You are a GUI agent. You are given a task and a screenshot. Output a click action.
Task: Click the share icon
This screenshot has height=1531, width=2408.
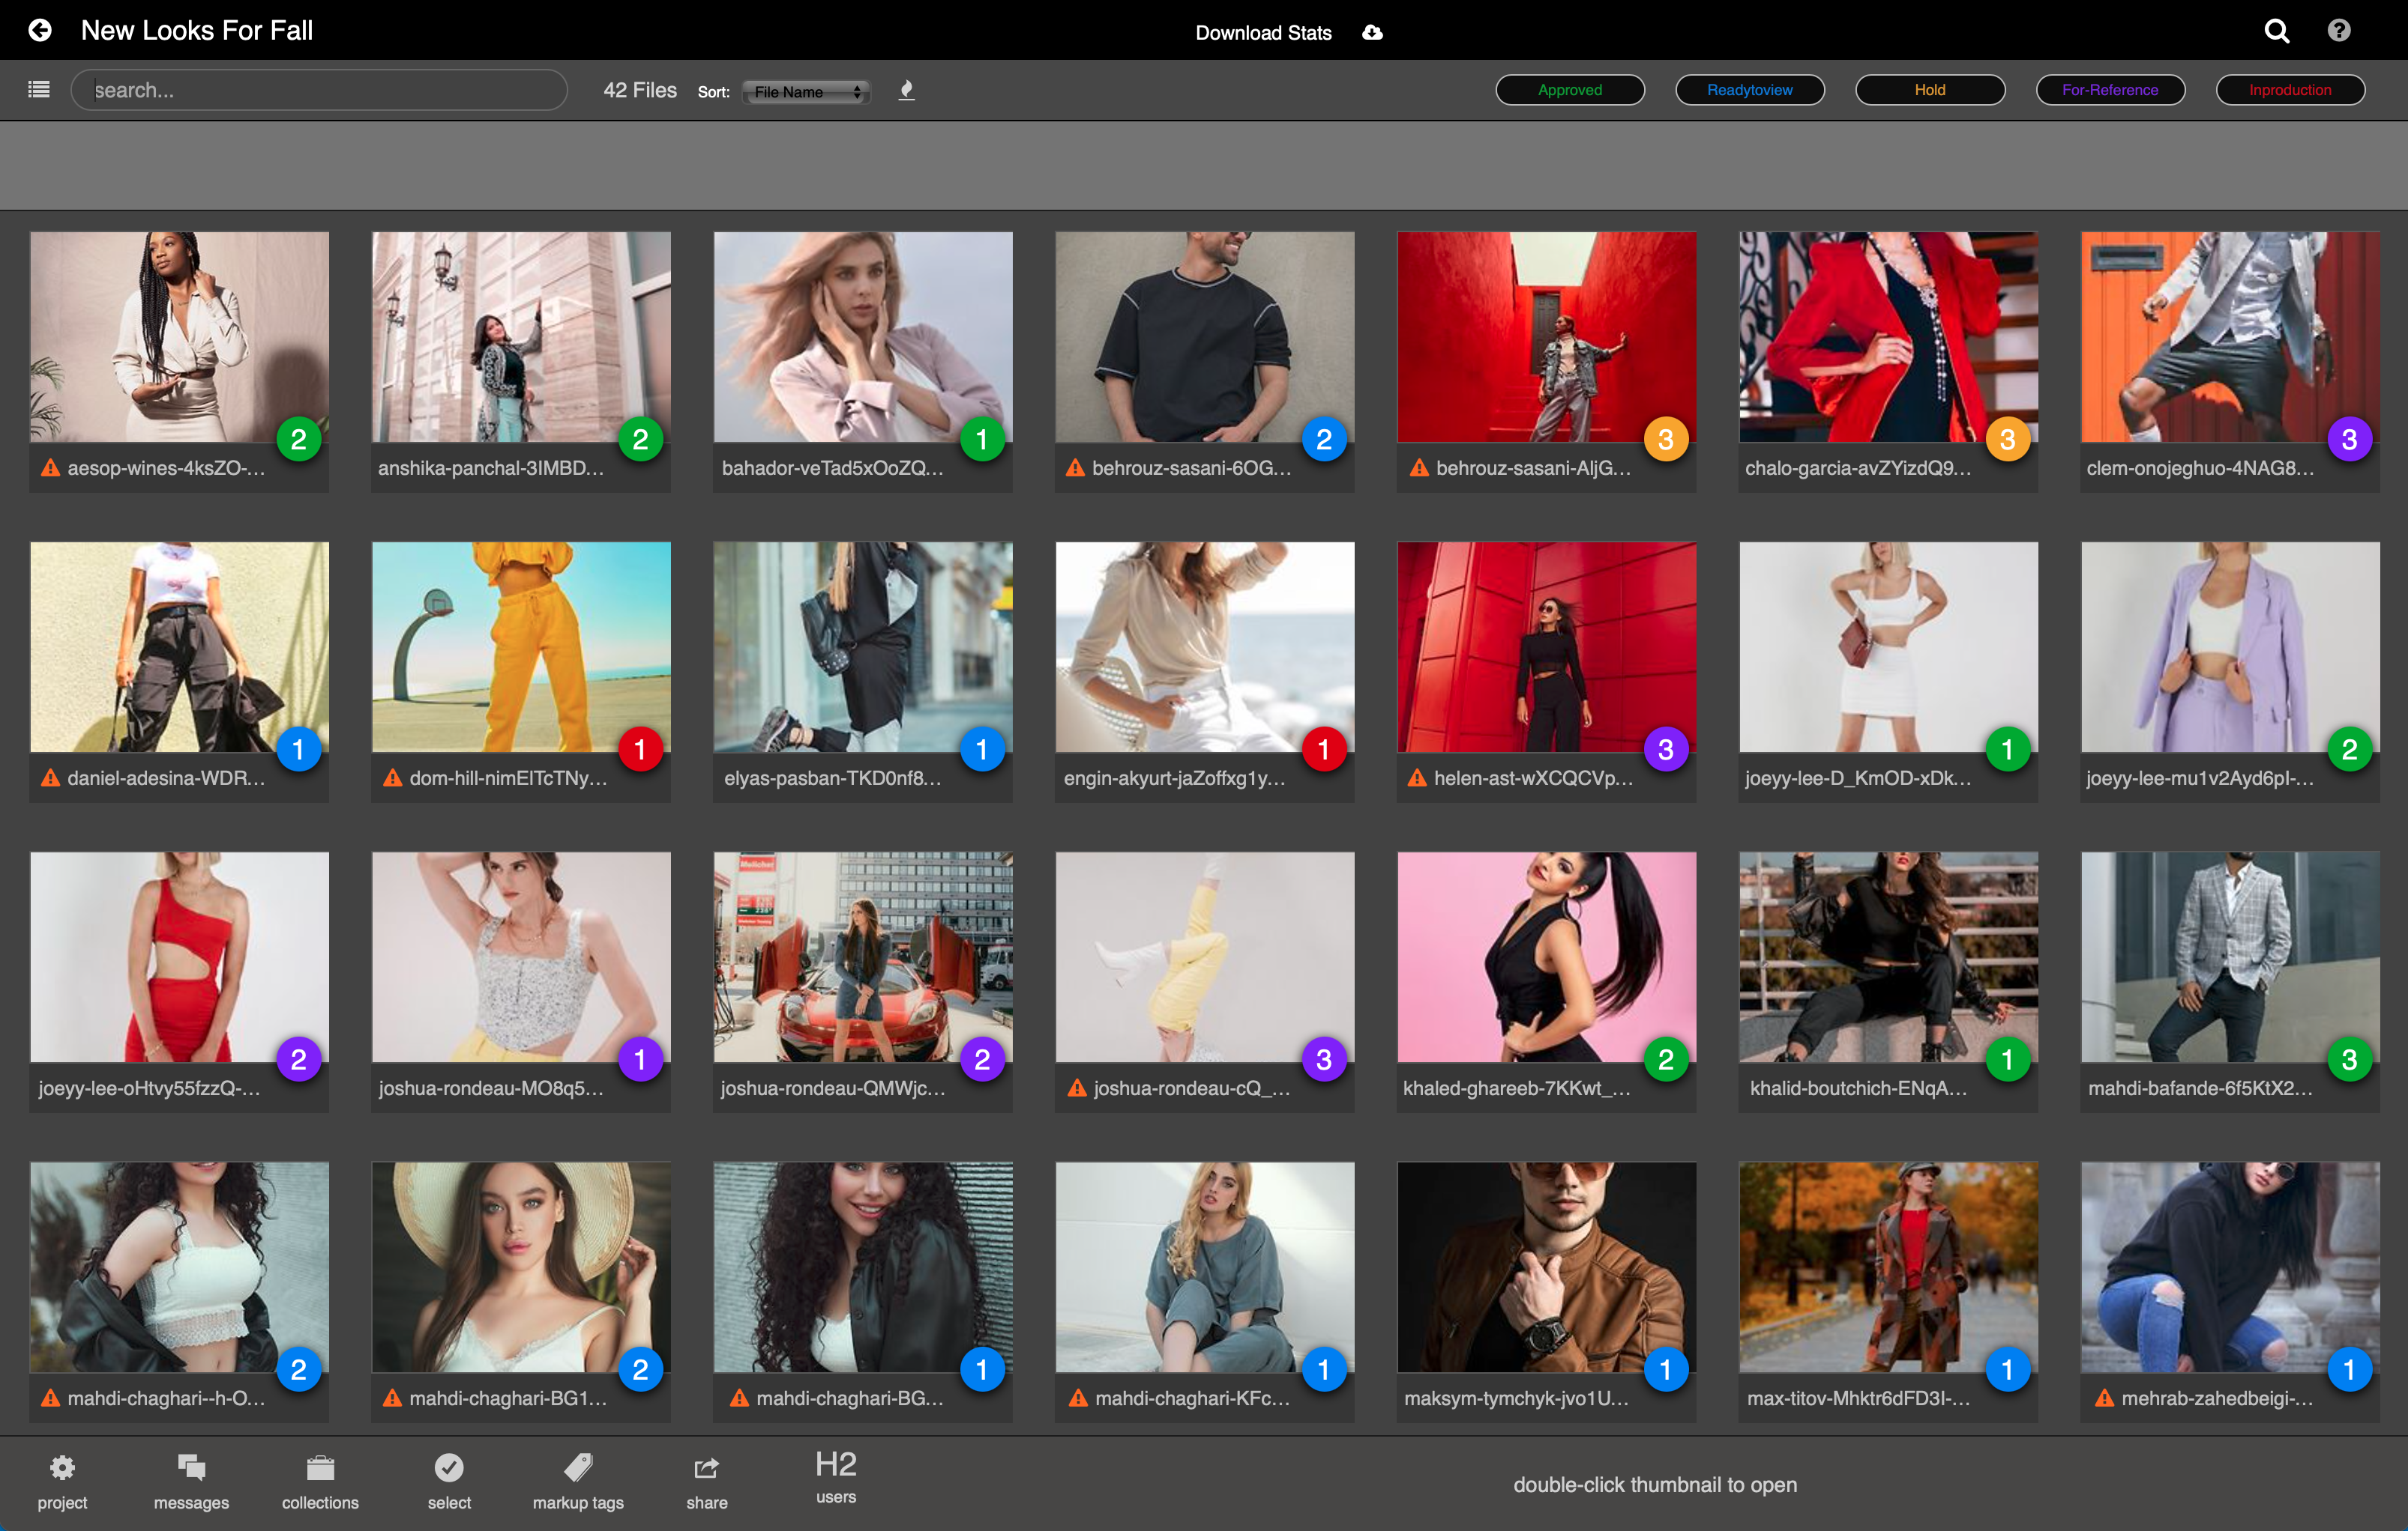(x=706, y=1467)
